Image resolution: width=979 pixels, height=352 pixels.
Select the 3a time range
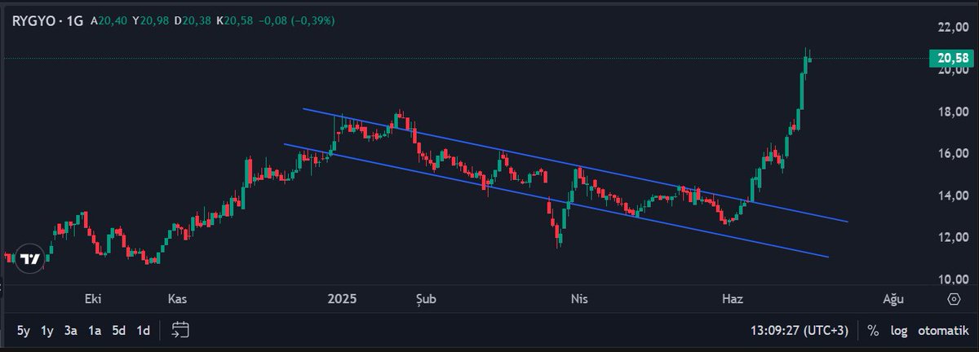click(x=71, y=331)
